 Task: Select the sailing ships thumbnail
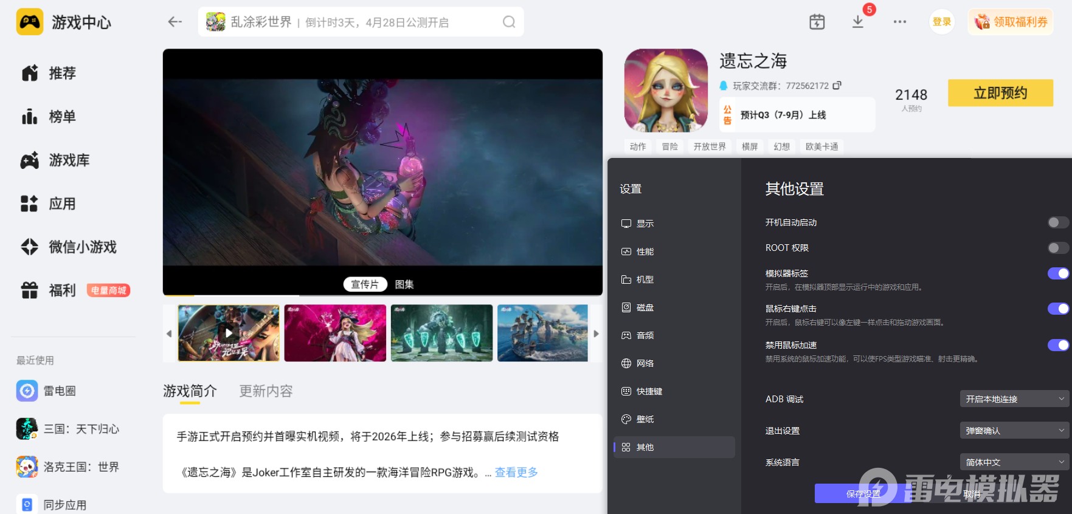point(542,333)
